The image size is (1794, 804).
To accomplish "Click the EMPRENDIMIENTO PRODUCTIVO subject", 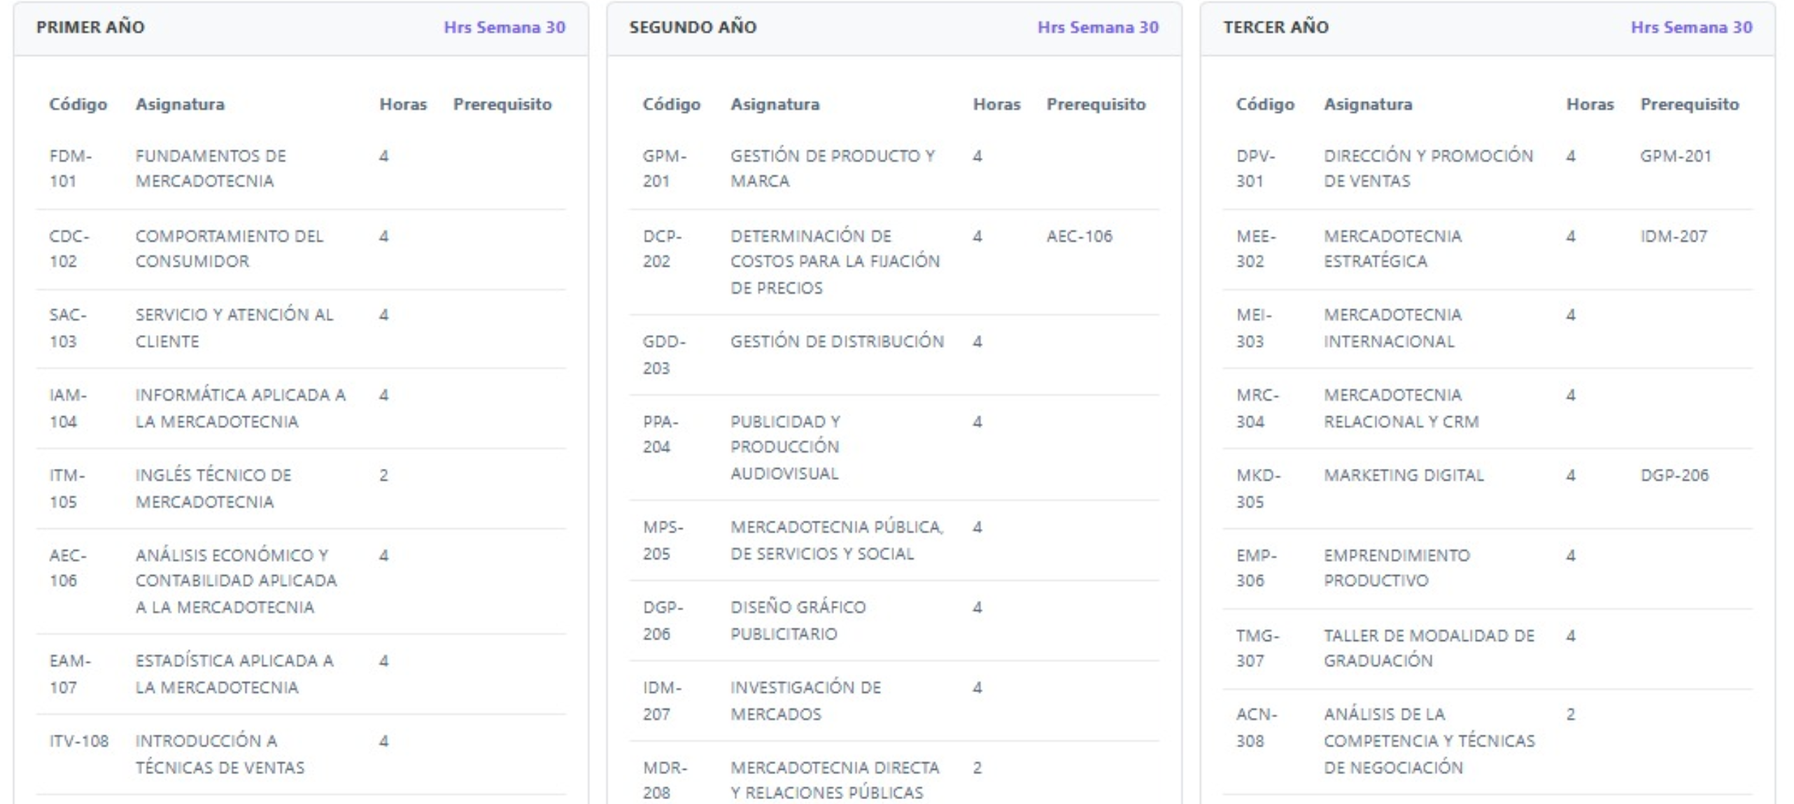I will click(1397, 568).
